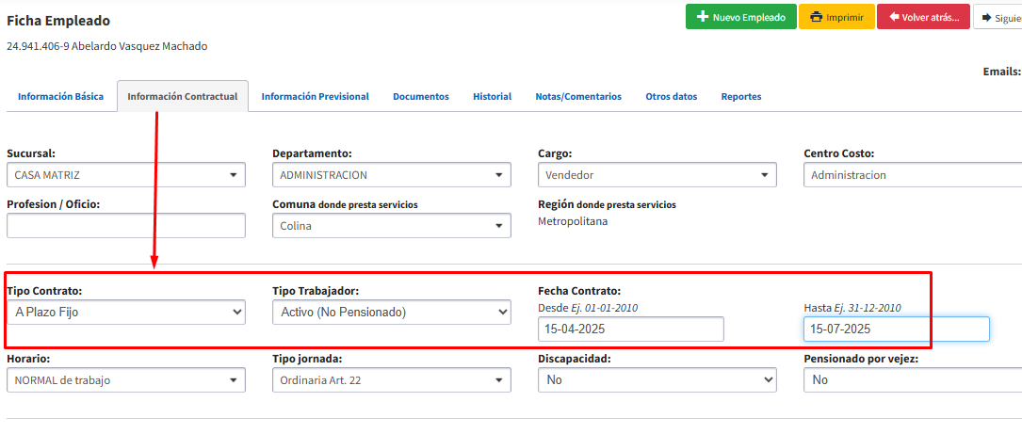Click the employee name Abelardo Vasquez Machado
Screen dimensions: 1022x434
pos(138,46)
